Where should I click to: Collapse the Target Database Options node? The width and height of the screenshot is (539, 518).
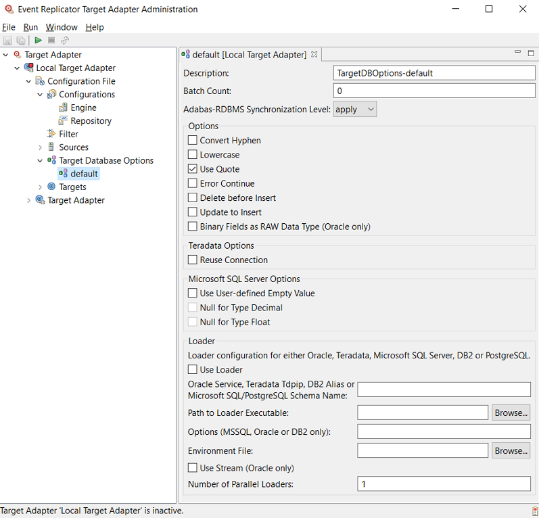tap(40, 161)
